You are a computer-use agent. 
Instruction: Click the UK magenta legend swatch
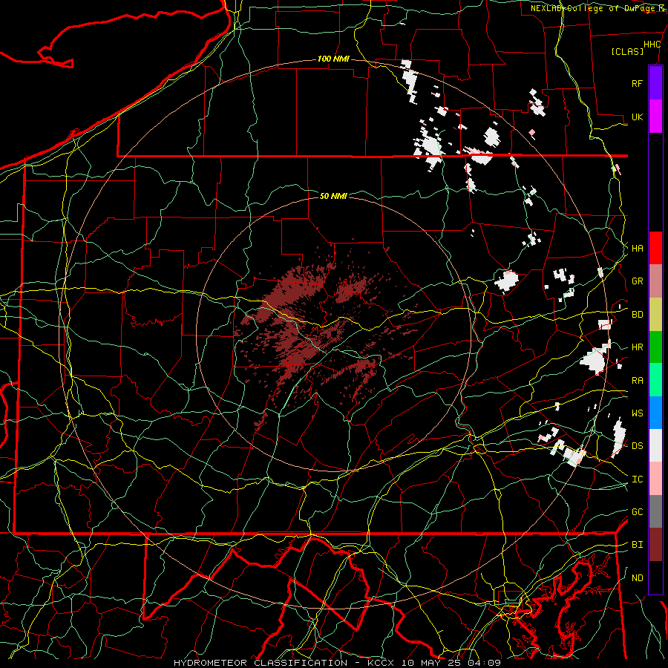click(x=655, y=116)
